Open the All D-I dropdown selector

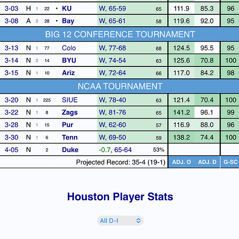pyautogui.click(x=120, y=221)
